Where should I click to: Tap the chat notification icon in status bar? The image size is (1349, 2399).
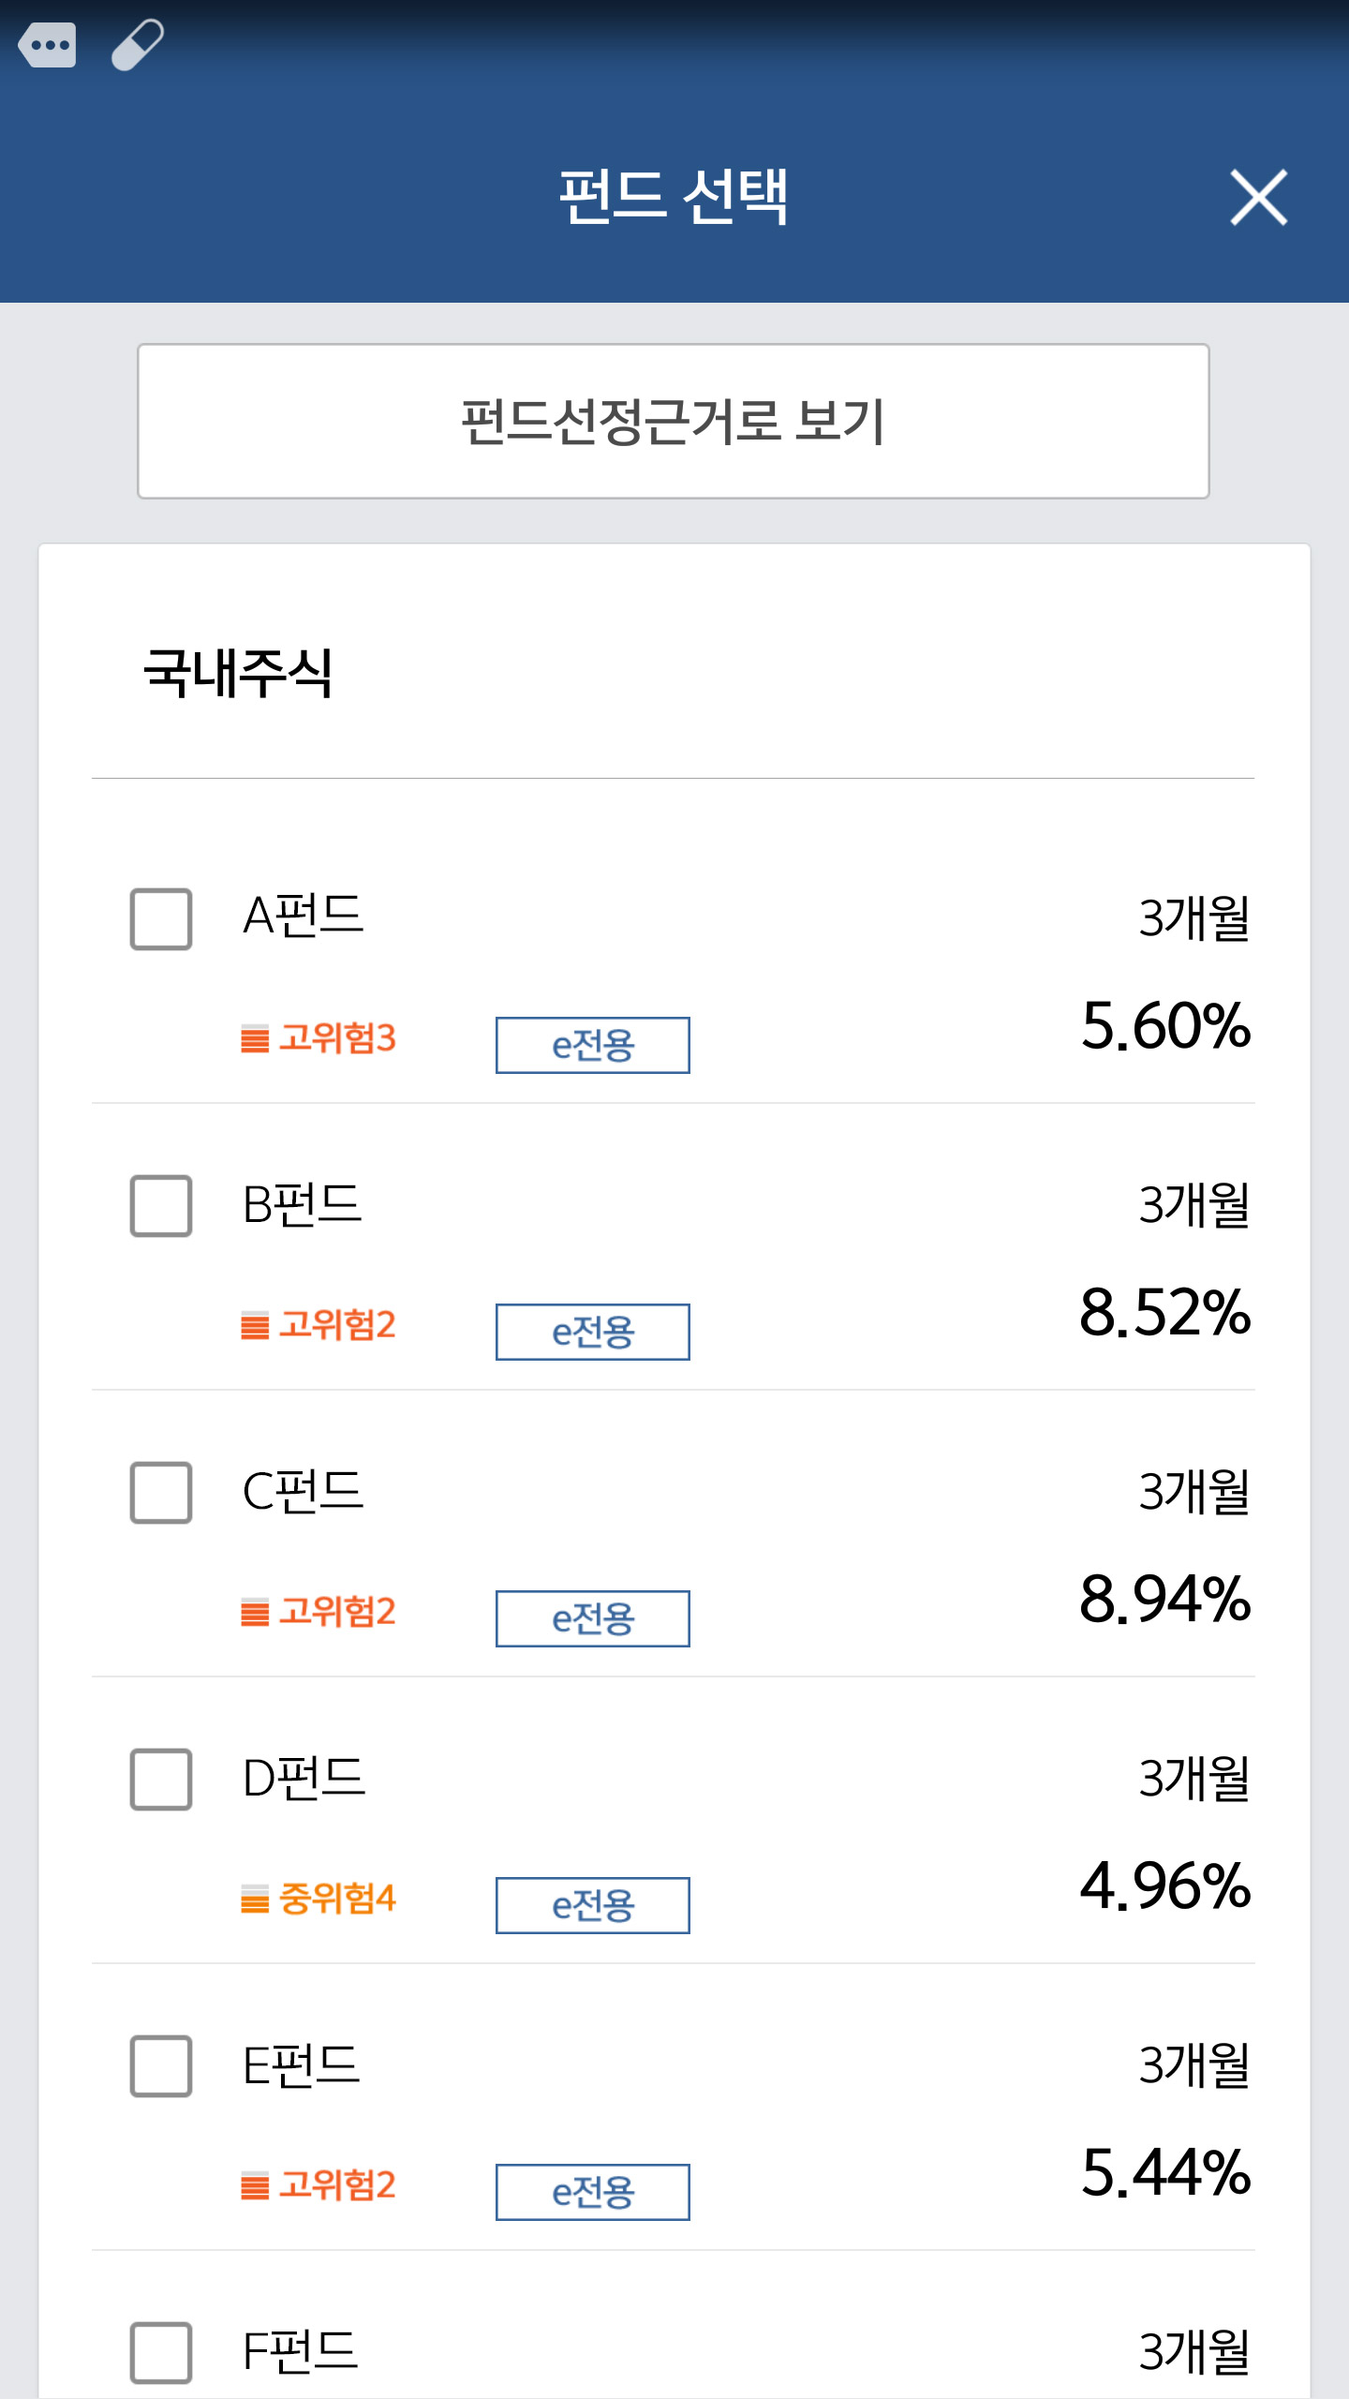point(47,44)
